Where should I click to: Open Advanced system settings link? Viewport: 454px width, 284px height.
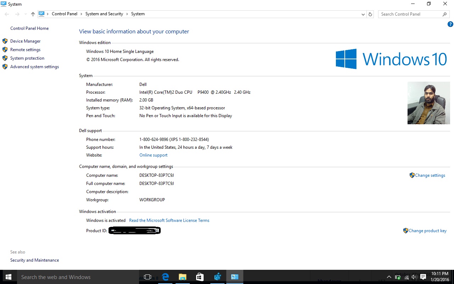point(34,67)
